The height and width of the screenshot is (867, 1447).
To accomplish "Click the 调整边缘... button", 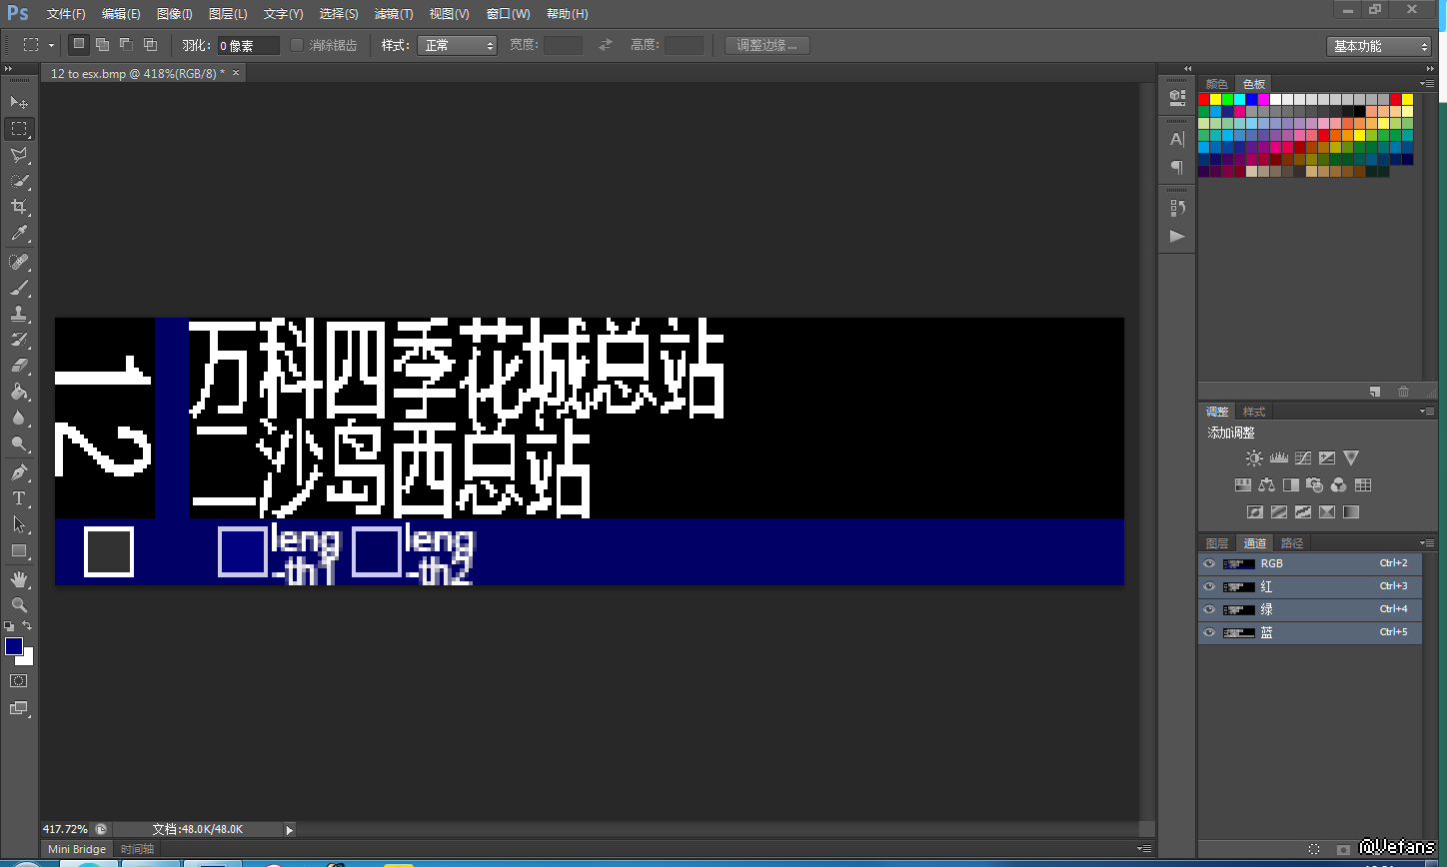I will 767,45.
